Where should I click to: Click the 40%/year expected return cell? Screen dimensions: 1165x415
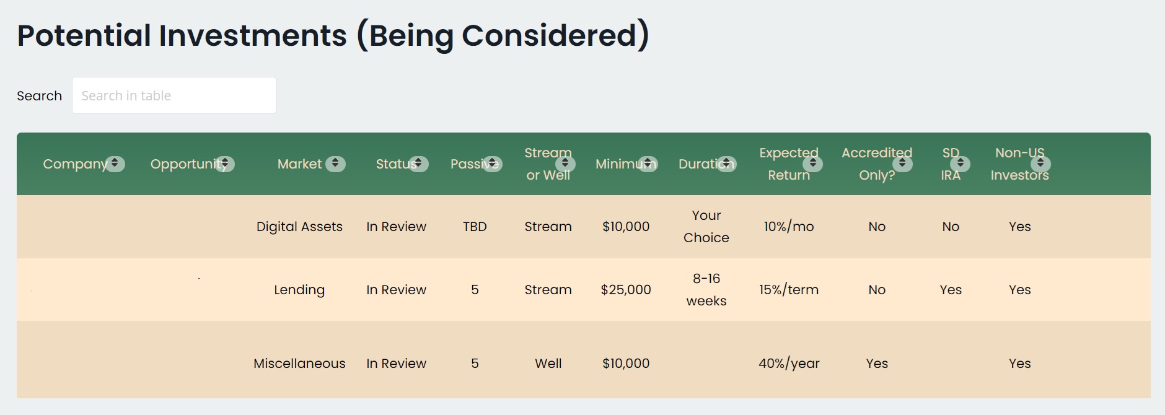click(x=789, y=364)
